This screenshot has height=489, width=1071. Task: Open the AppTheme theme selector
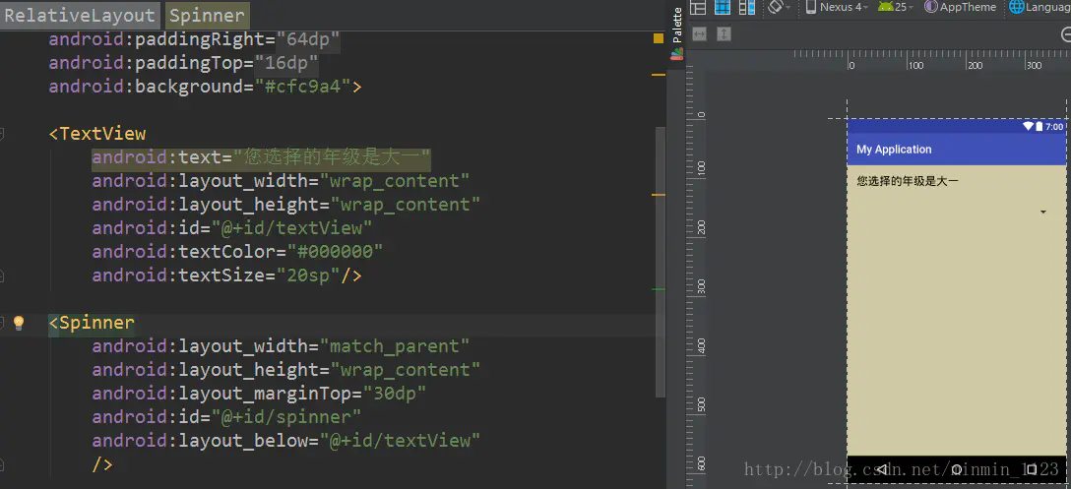[961, 7]
